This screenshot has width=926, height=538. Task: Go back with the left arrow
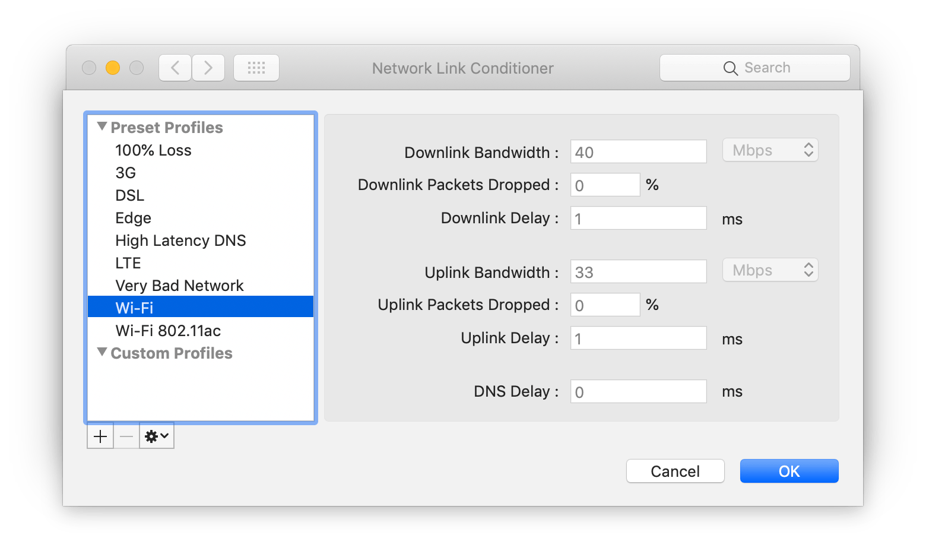(x=175, y=68)
